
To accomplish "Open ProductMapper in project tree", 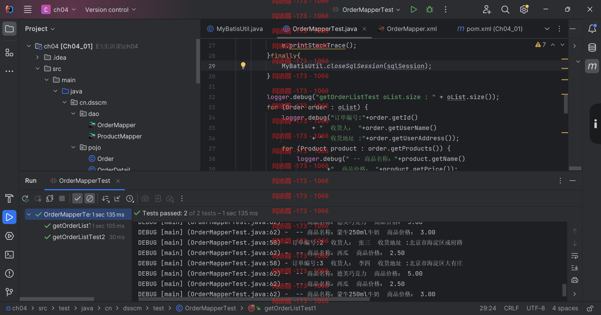I will (x=119, y=136).
